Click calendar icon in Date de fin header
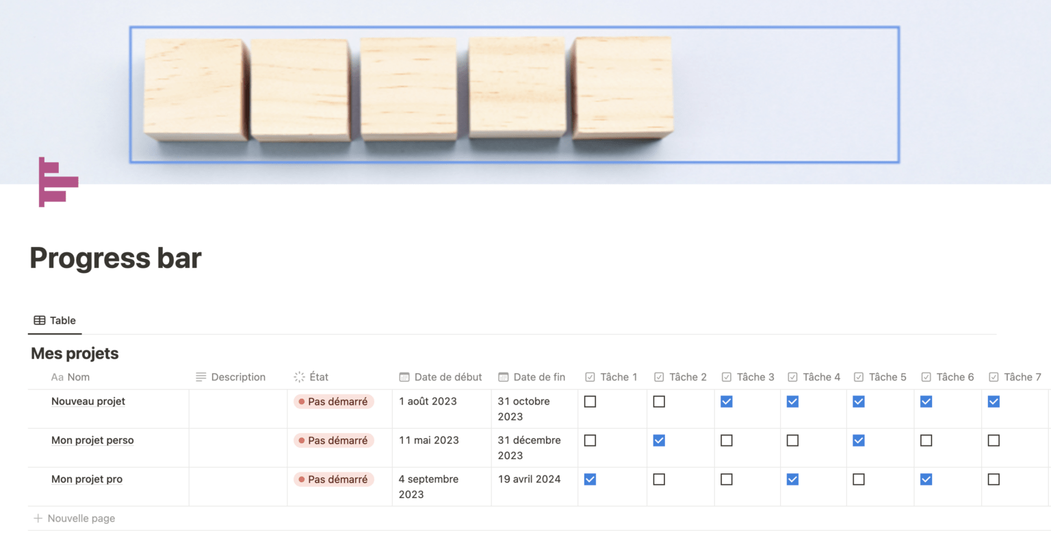1051x541 pixels. 504,377
